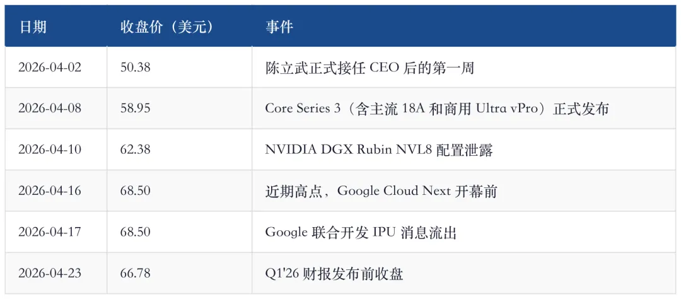Select the 2026-04-17 date cell

coord(56,232)
